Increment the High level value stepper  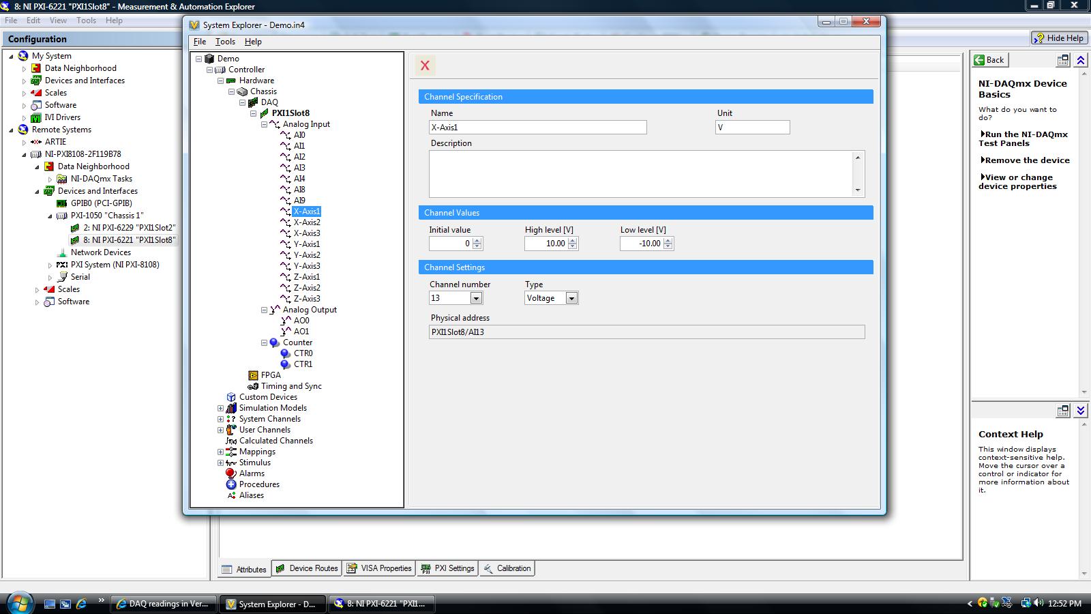(573, 240)
